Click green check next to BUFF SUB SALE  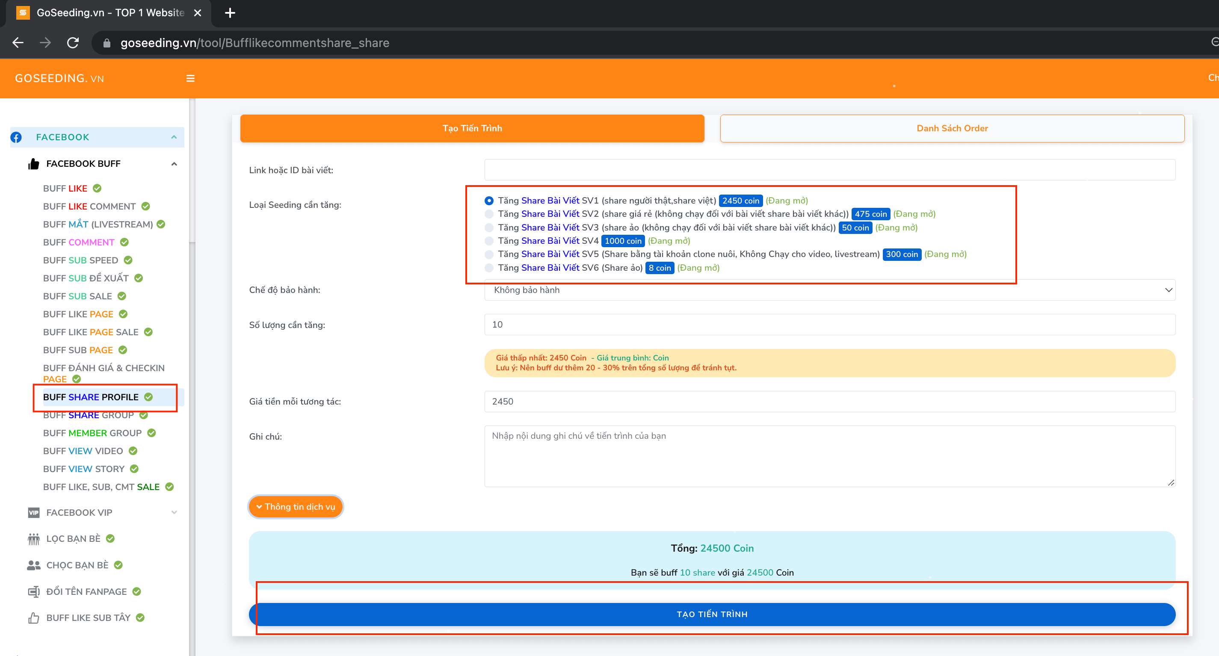(x=121, y=296)
